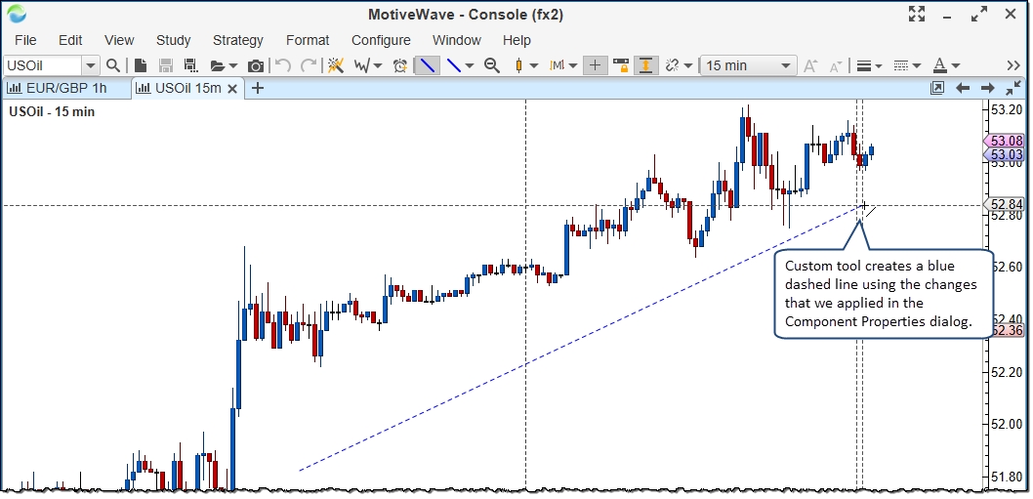
Task: Open the chart link dropdown arrow
Action: (x=687, y=66)
